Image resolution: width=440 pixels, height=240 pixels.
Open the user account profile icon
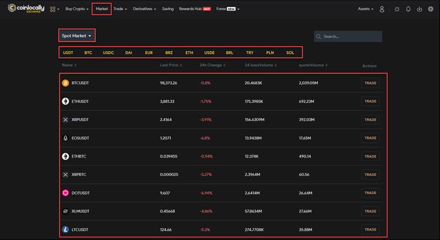(x=382, y=9)
